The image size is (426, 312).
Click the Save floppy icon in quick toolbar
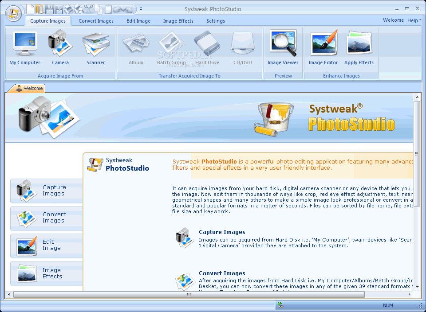click(x=49, y=9)
